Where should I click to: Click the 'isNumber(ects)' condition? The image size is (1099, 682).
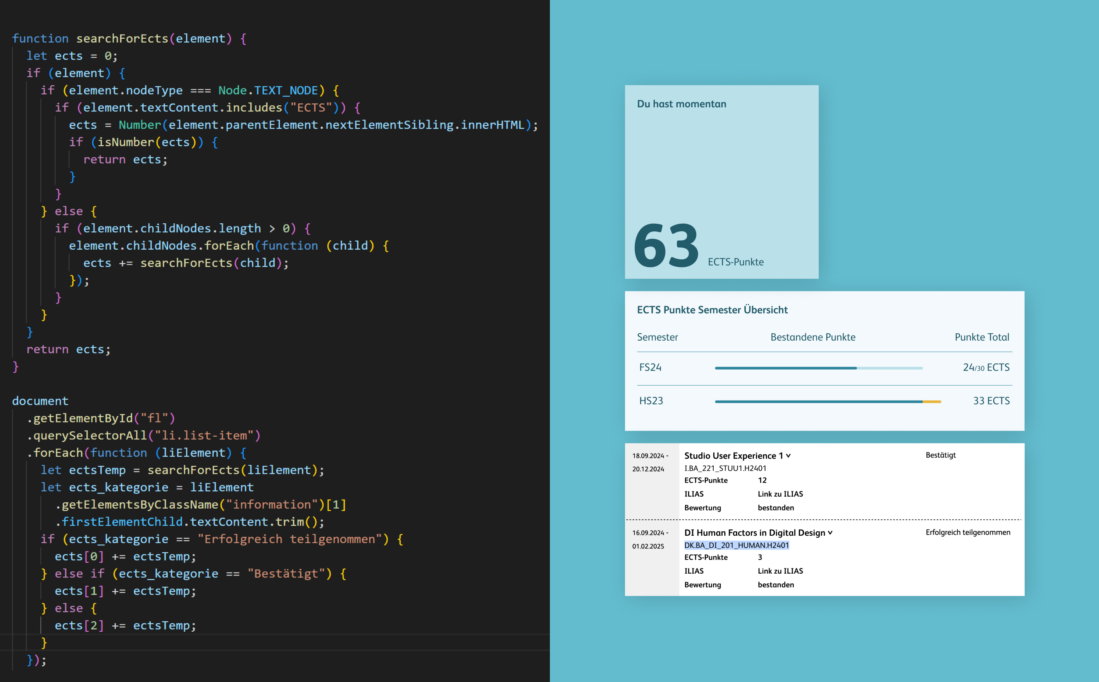click(x=147, y=142)
